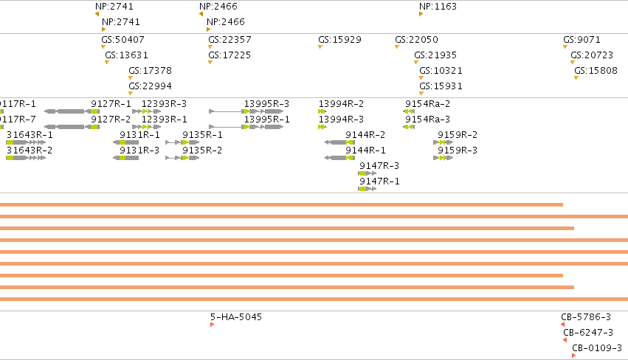The image size is (628, 360).
Task: Click the GS:13631 insertion marker
Action: 107,63
